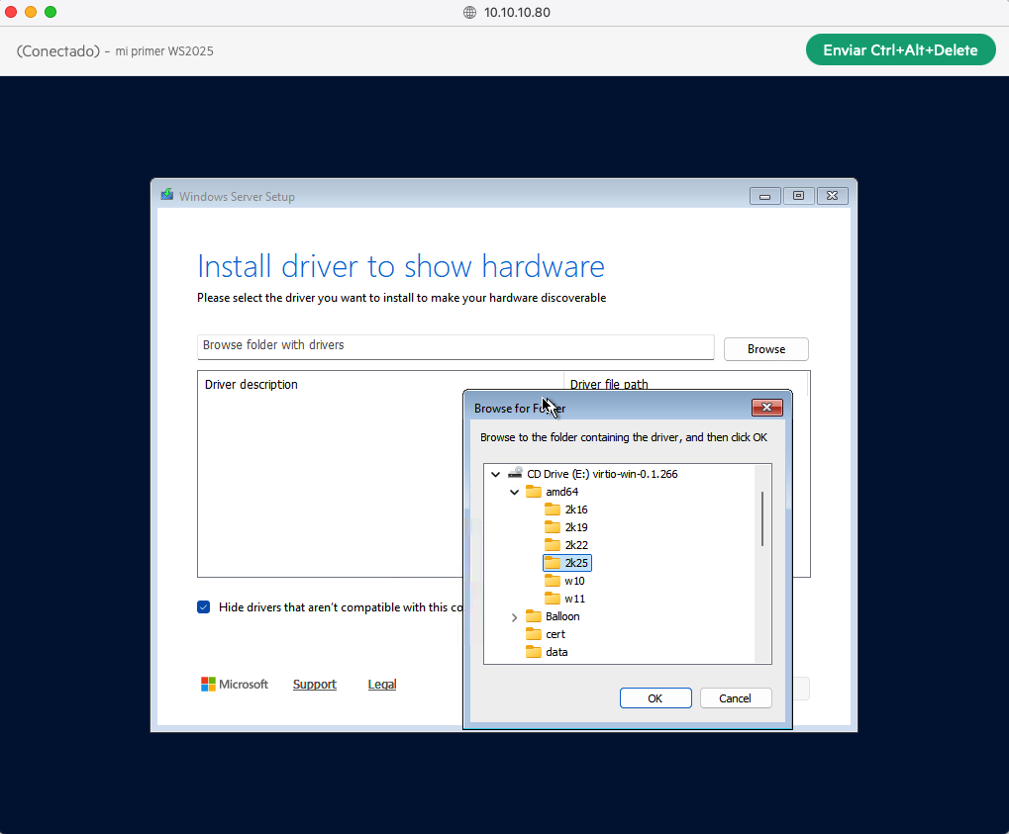Expand the Balloon folder node
This screenshot has height=834, width=1009.
click(x=513, y=615)
